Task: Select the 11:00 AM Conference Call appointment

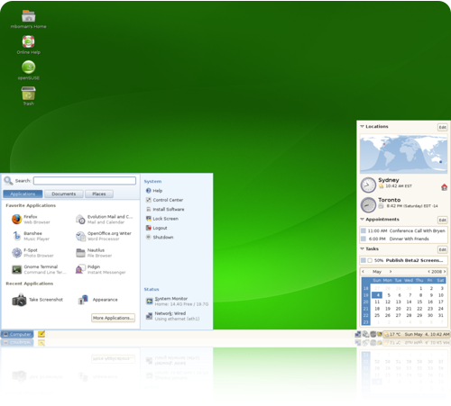Action: (x=403, y=230)
